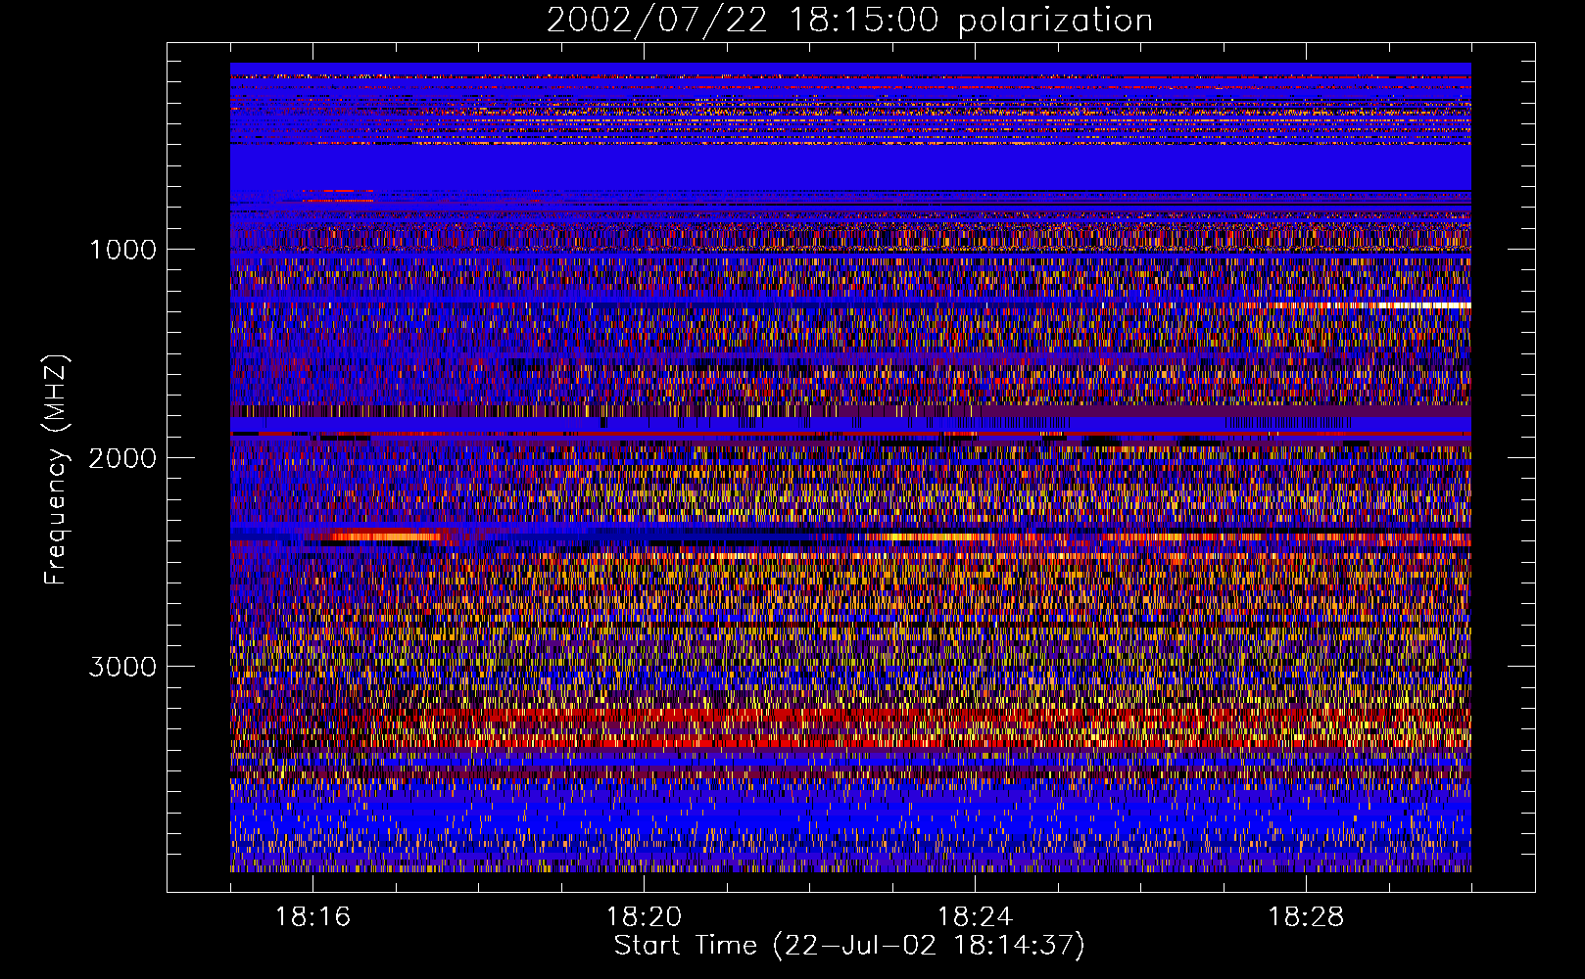Click the plot title '2002/07/22 18:15:00 polarization'

pos(849,20)
